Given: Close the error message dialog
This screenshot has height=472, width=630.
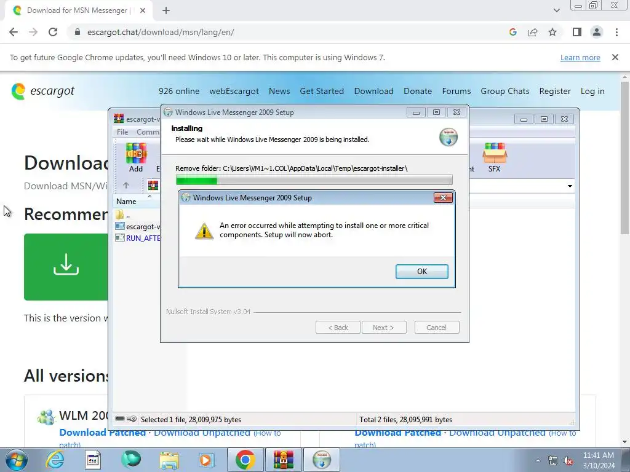Looking at the screenshot, I should click(443, 197).
